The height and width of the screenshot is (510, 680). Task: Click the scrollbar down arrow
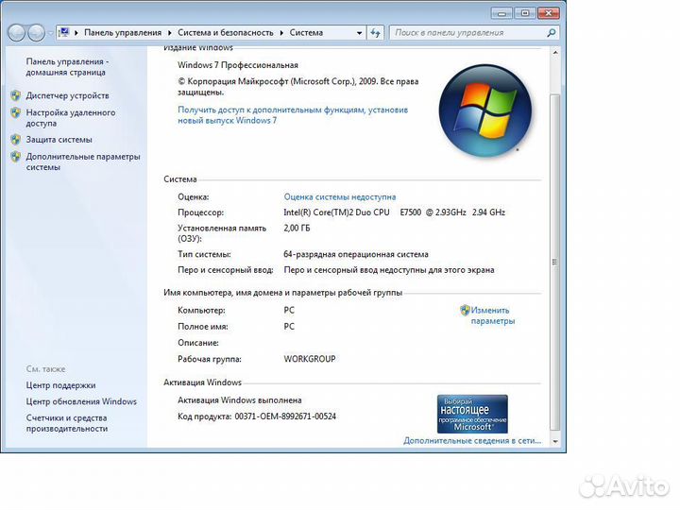pyautogui.click(x=555, y=441)
